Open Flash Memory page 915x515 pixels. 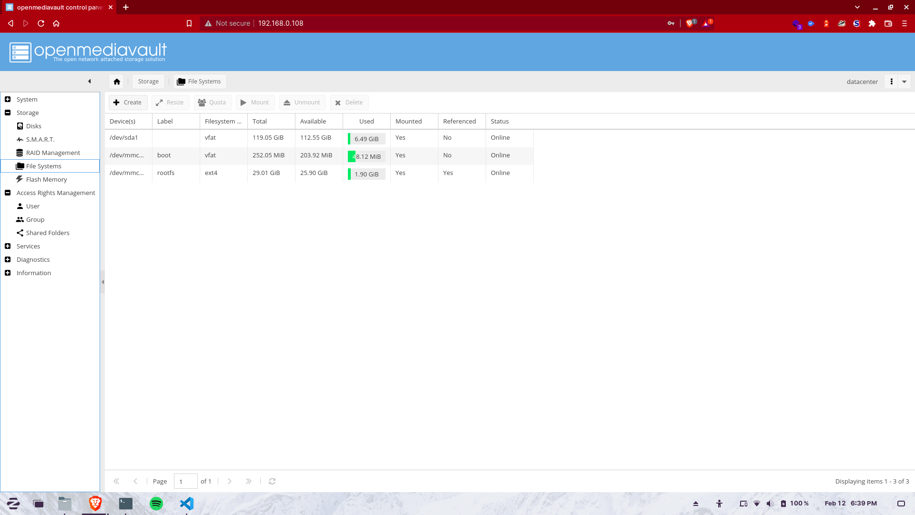(x=46, y=179)
